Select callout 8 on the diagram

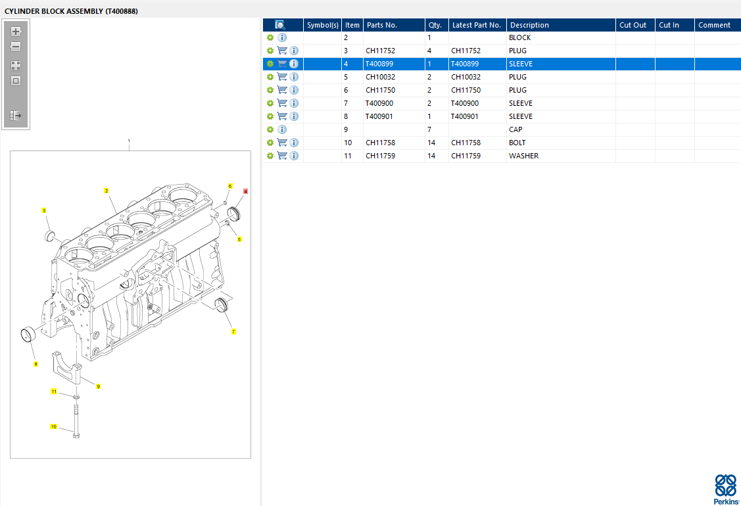36,364
